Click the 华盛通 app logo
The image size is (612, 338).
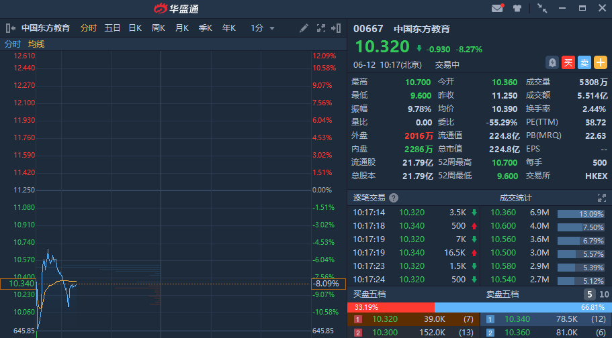click(176, 8)
